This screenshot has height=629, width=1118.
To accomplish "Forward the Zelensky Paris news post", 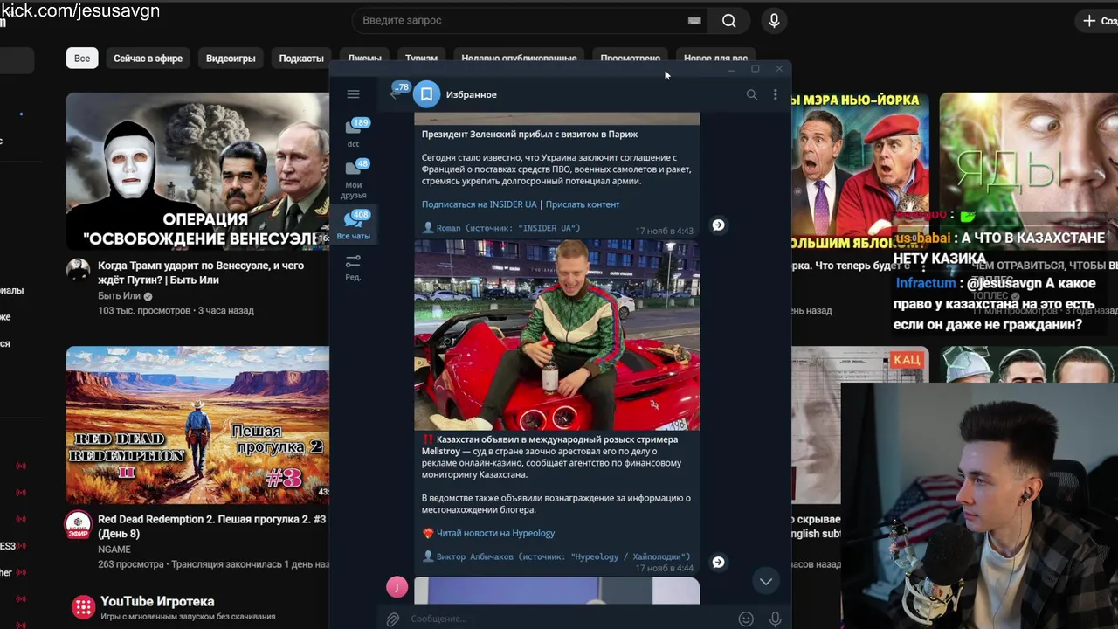I will pos(718,225).
